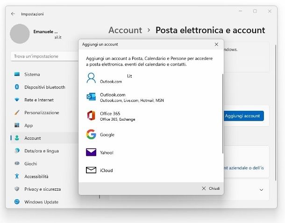This screenshot has width=285, height=223.
Task: Select the existing Outlook.com user account icon
Action: click(x=91, y=78)
